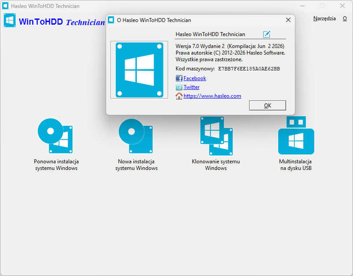Close the main Hasleo WinToHDD window
This screenshot has height=276, width=353.
coord(342,6)
